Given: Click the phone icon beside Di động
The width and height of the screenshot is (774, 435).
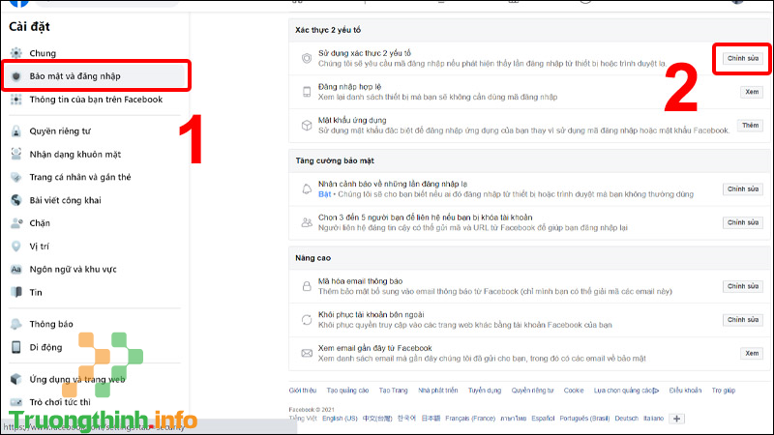Looking at the screenshot, I should click(x=16, y=347).
